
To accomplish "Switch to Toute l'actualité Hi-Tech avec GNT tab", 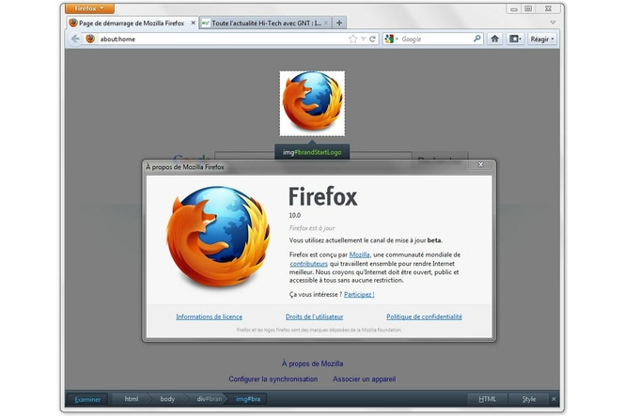I will coord(265,23).
